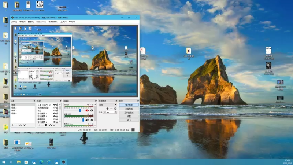Screen dimensions: 293x165
Task: Click the 退出 exit button
Action: (129, 120)
